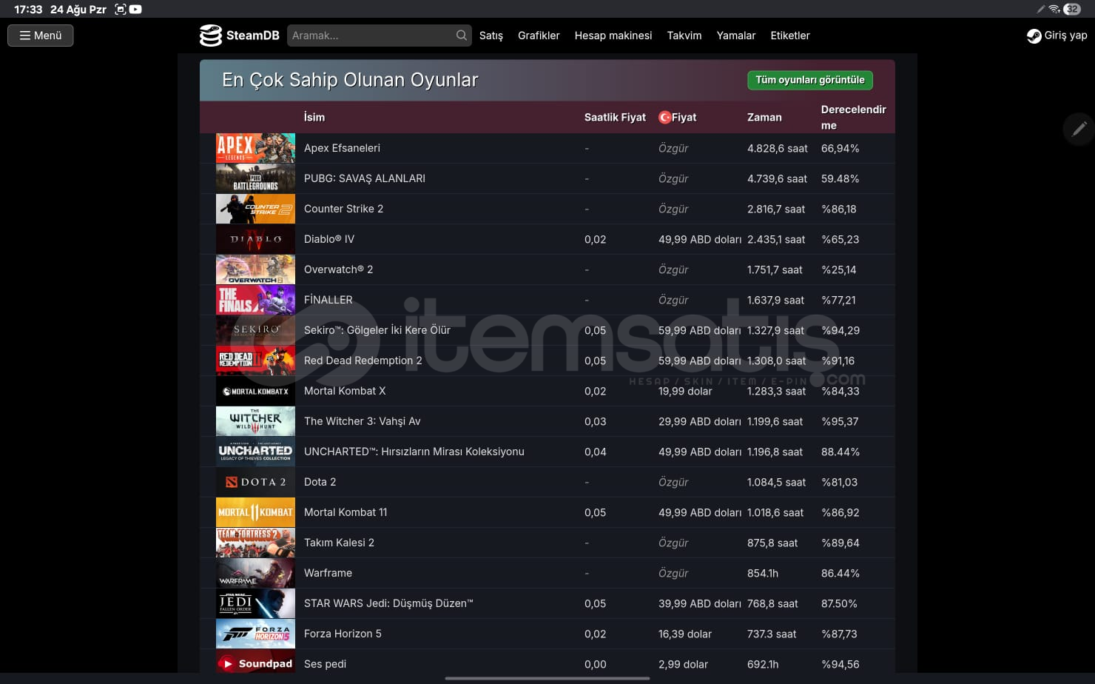Click the SteamDB logo icon
This screenshot has height=684, width=1095.
[211, 36]
